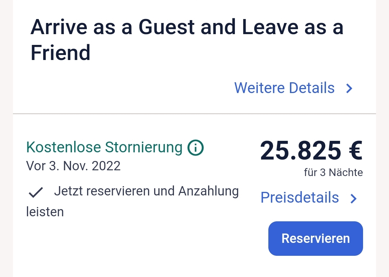Select the green Kostenlose Stornierung label
Viewport: 389px width, 277px height.
(104, 147)
